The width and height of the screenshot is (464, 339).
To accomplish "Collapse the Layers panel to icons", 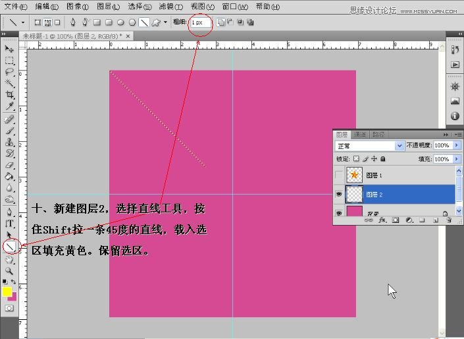I will (446, 135).
